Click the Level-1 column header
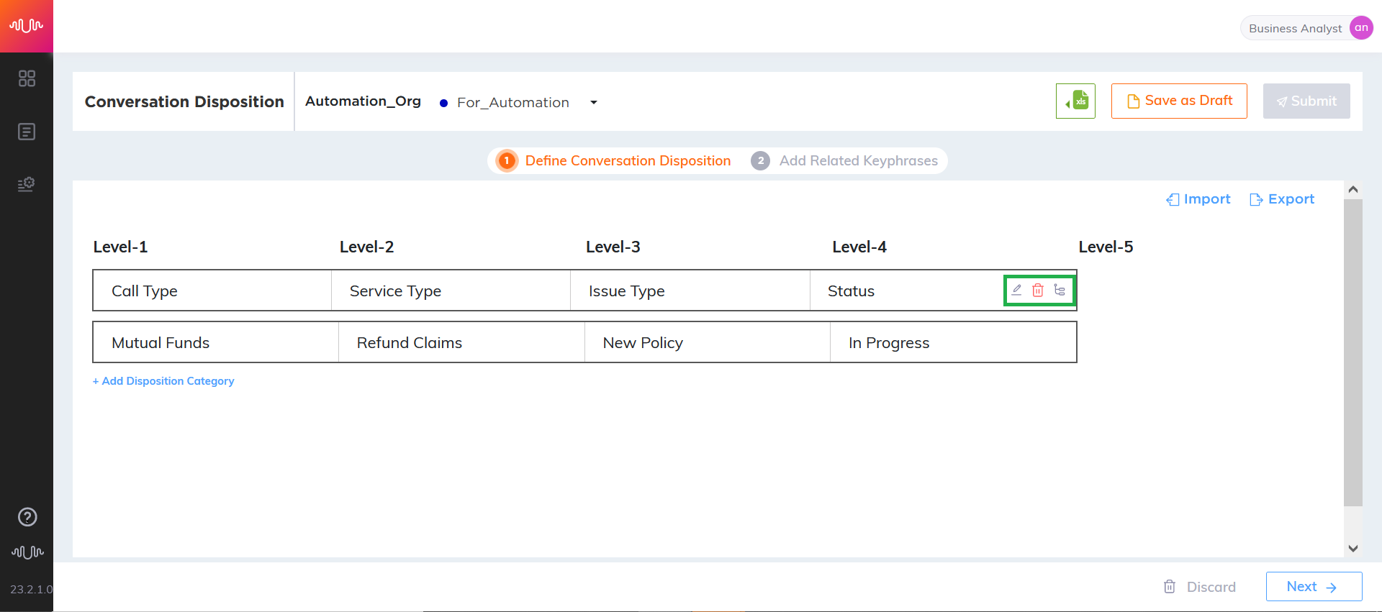The width and height of the screenshot is (1382, 612). point(120,247)
